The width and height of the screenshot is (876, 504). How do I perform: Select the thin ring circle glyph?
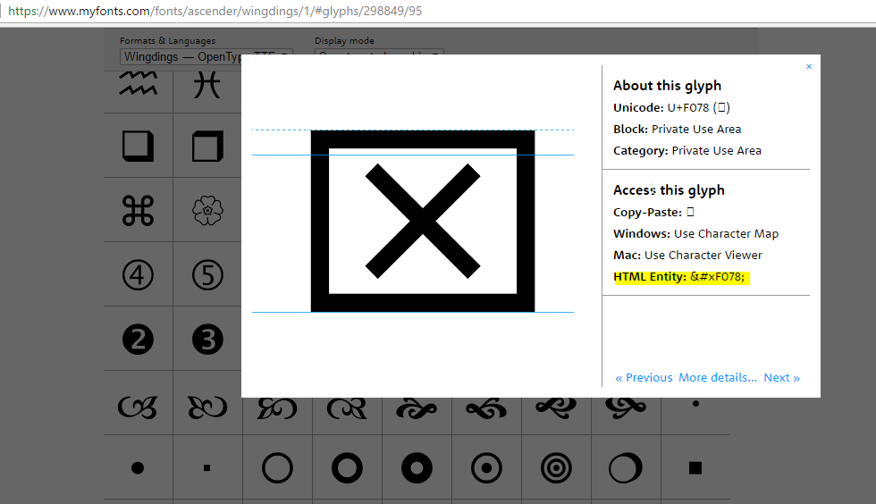[x=277, y=467]
